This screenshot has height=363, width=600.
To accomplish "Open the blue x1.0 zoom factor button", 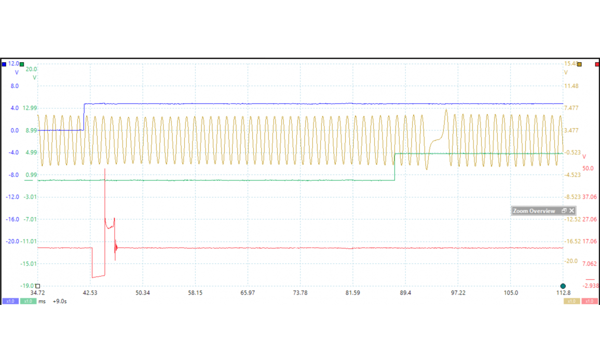I will click(x=10, y=301).
